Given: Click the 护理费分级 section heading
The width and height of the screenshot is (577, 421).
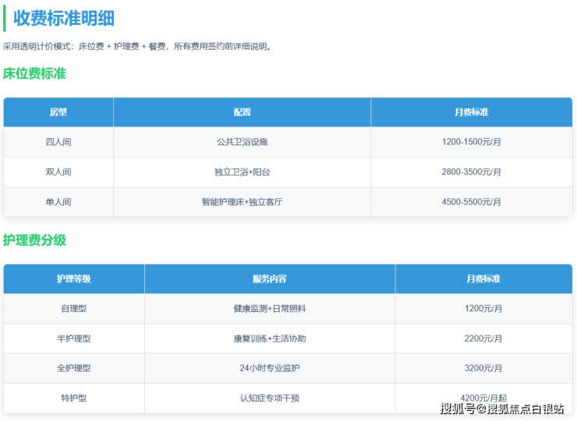Looking at the screenshot, I should point(35,240).
